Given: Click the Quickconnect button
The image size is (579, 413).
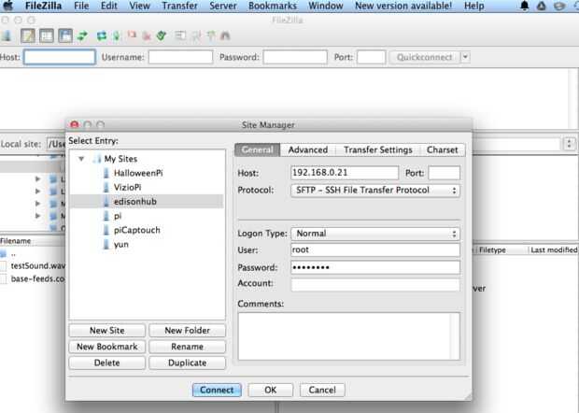Looking at the screenshot, I should (425, 57).
